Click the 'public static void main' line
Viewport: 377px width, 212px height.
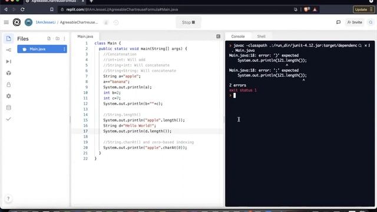tap(143, 49)
